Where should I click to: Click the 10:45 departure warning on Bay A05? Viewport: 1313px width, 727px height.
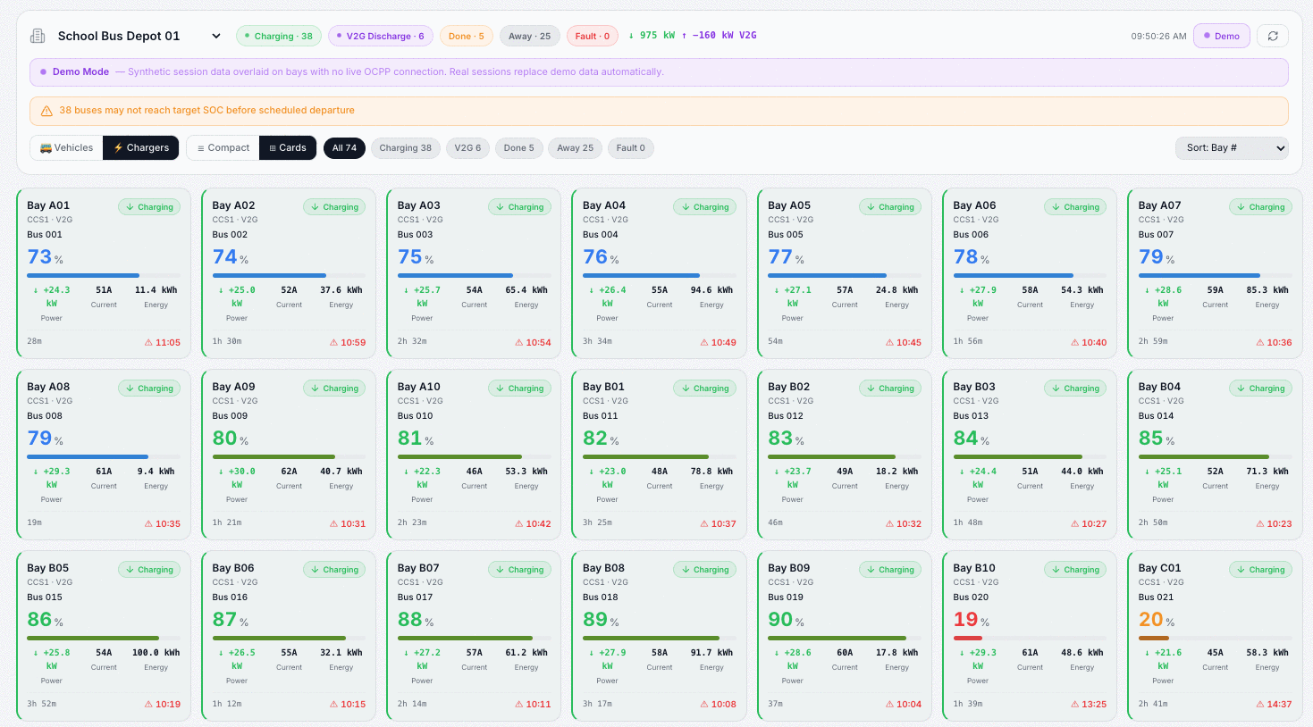[903, 342]
